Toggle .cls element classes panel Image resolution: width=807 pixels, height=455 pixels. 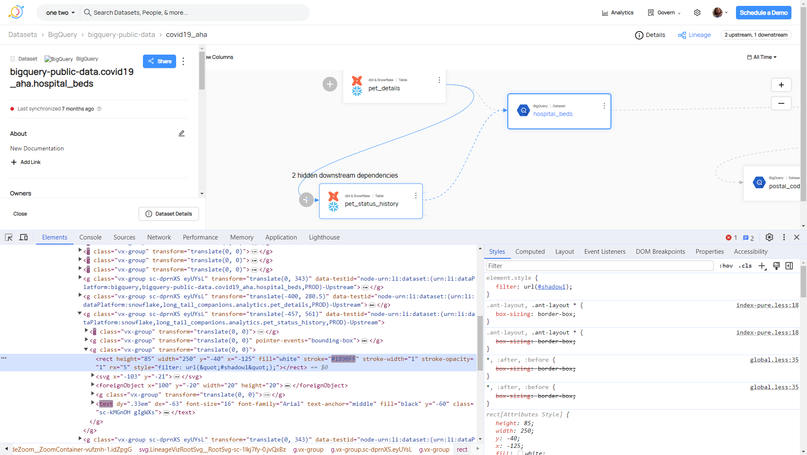pos(745,266)
